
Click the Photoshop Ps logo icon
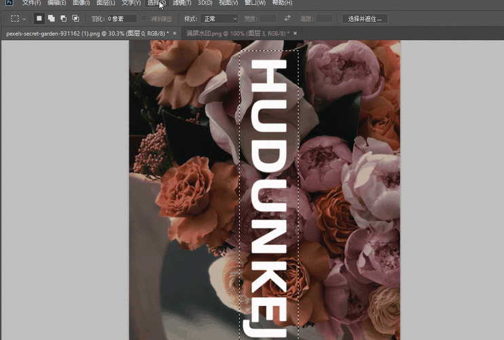[x=9, y=3]
